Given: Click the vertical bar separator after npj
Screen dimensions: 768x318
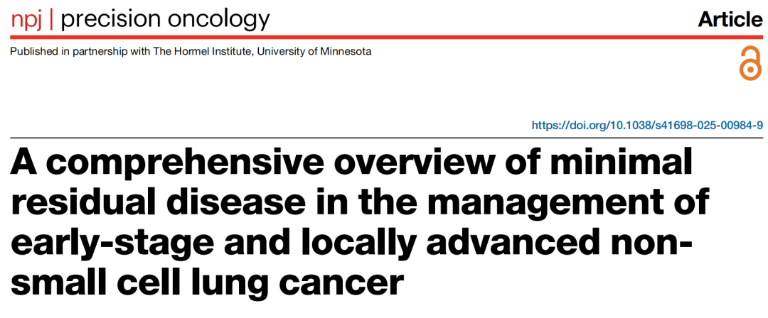Looking at the screenshot, I should coord(55,20).
